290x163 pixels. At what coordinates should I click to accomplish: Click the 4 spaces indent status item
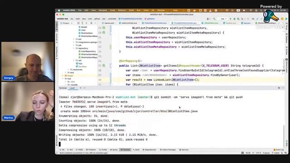(x=266, y=153)
